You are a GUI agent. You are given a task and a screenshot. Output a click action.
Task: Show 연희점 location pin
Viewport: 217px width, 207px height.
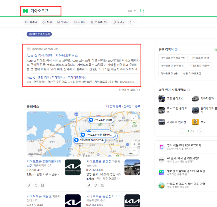point(96,185)
